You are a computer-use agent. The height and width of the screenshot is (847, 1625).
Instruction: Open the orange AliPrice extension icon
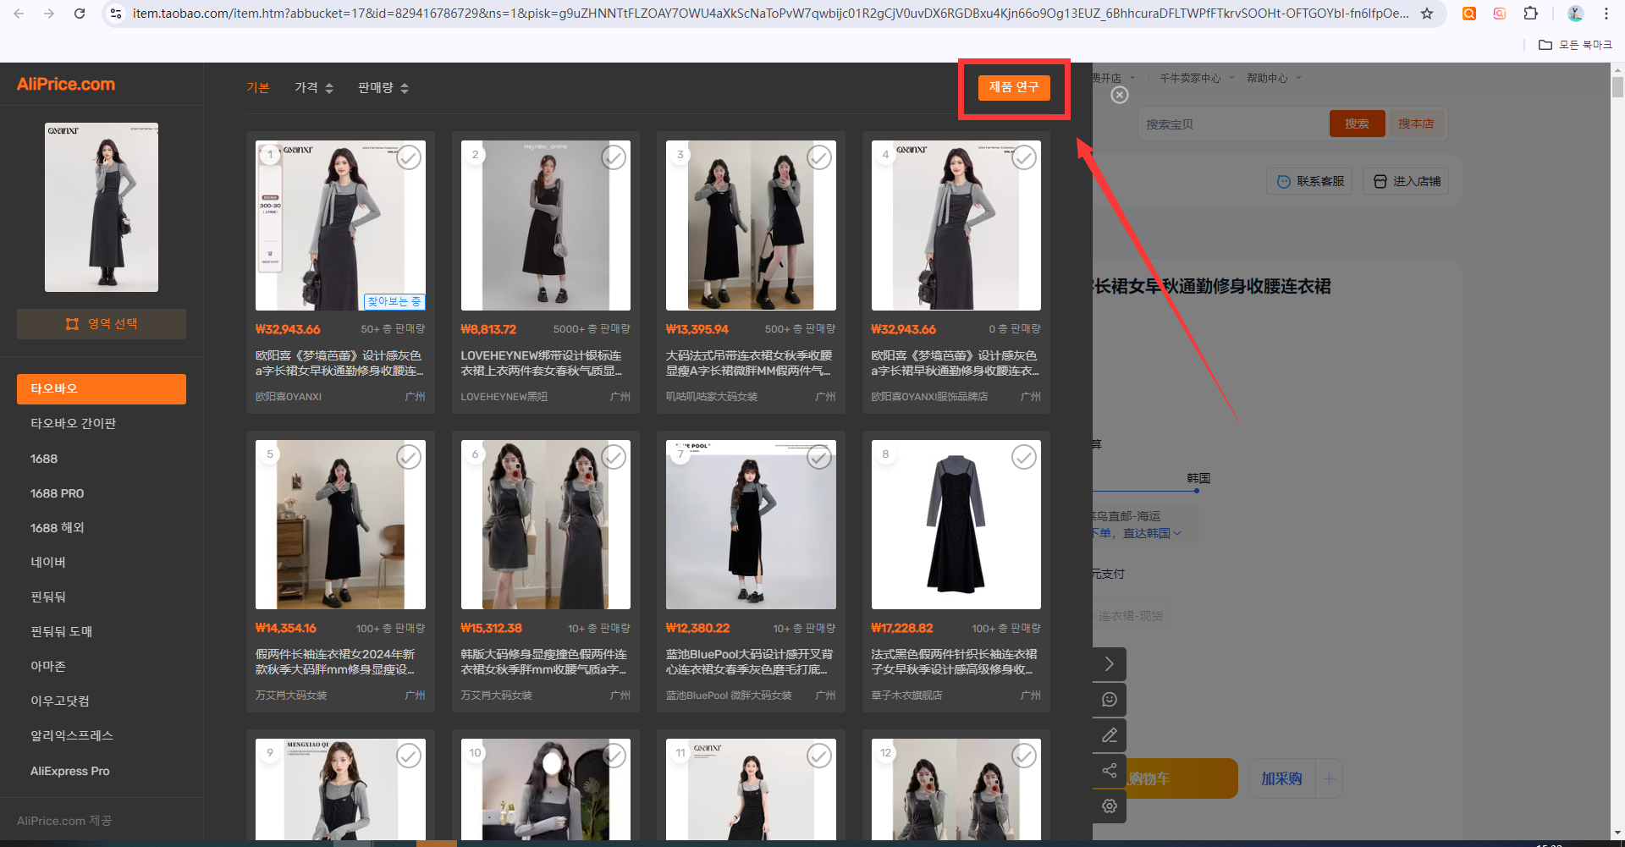tap(1469, 14)
